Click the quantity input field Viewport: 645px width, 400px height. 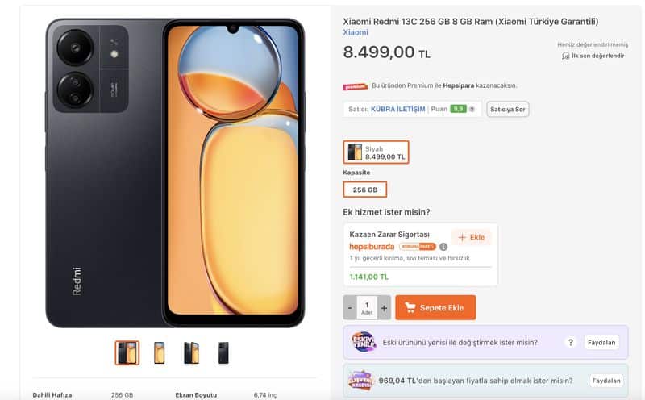tap(367, 308)
